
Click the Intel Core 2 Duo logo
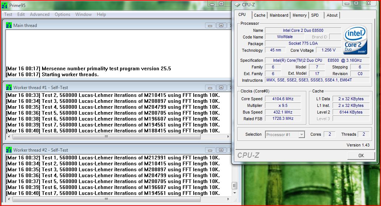[x=355, y=40]
